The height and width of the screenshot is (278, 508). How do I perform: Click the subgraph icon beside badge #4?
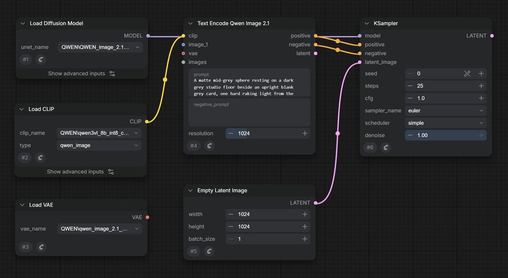click(209, 146)
